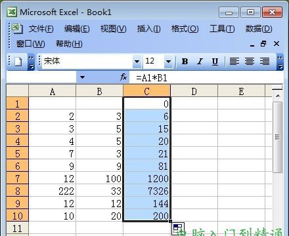Open the 编辑(E) menu

[x=77, y=29]
